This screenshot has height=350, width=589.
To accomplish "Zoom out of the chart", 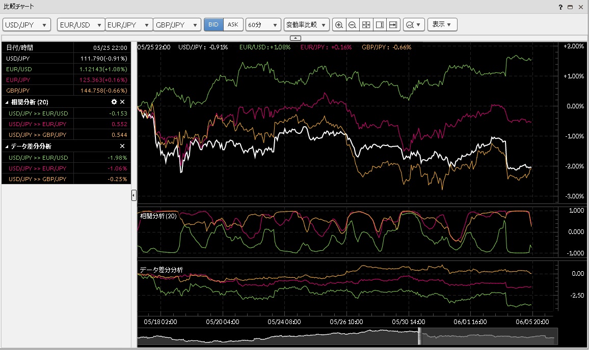I will (x=353, y=25).
